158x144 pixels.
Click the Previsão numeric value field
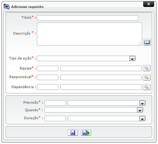coord(55,103)
